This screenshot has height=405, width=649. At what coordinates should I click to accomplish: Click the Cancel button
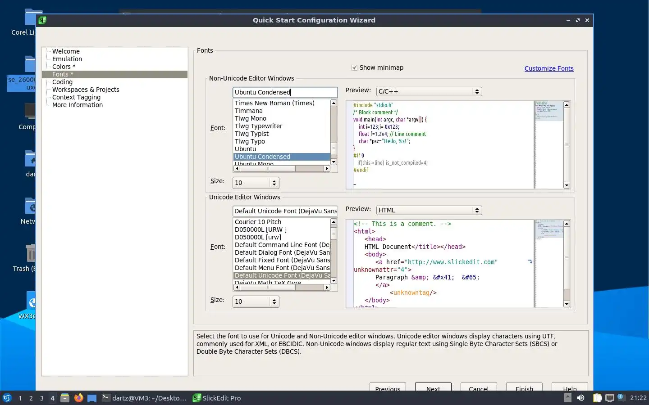click(x=479, y=387)
